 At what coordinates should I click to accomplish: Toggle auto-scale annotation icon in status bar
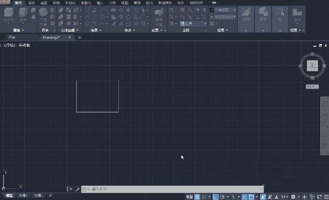(270, 197)
